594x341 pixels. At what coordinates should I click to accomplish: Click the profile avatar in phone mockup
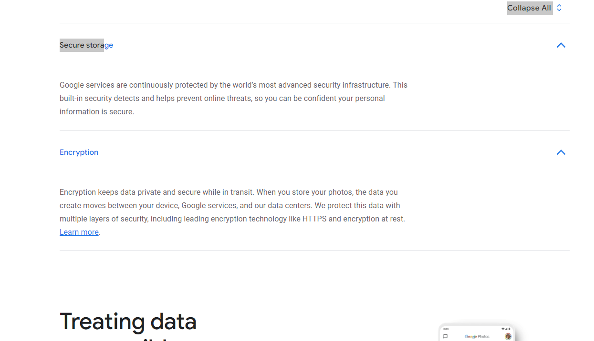508,336
